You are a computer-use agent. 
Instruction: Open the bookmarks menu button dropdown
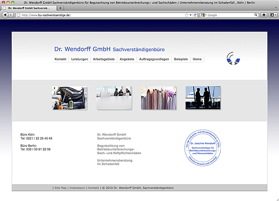(273, 15)
